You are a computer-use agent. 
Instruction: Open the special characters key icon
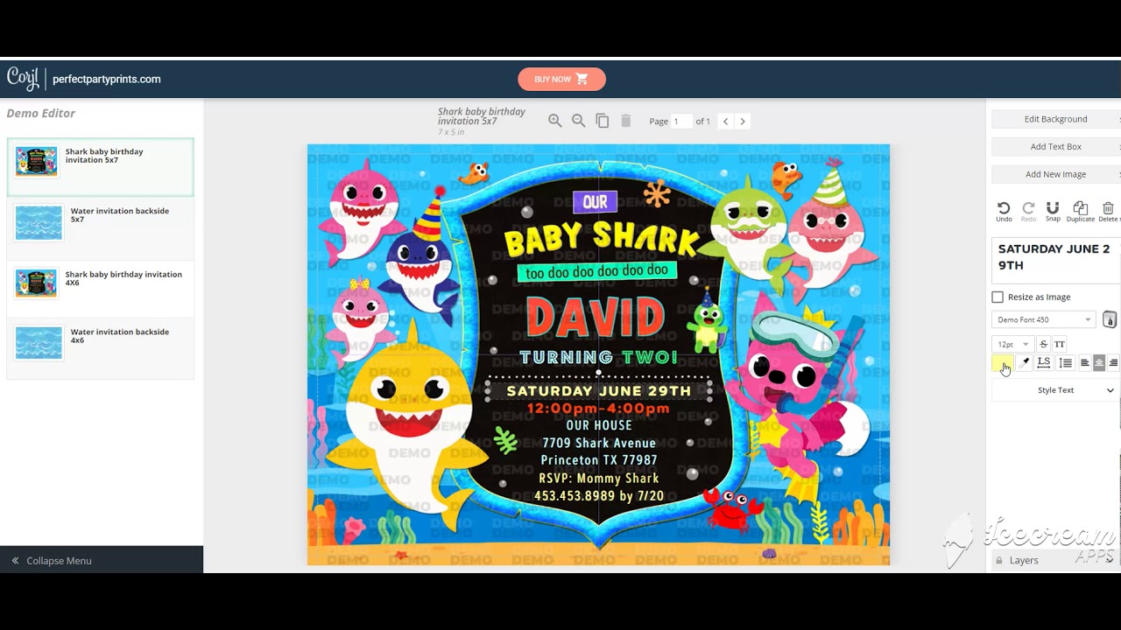pyautogui.click(x=1109, y=319)
